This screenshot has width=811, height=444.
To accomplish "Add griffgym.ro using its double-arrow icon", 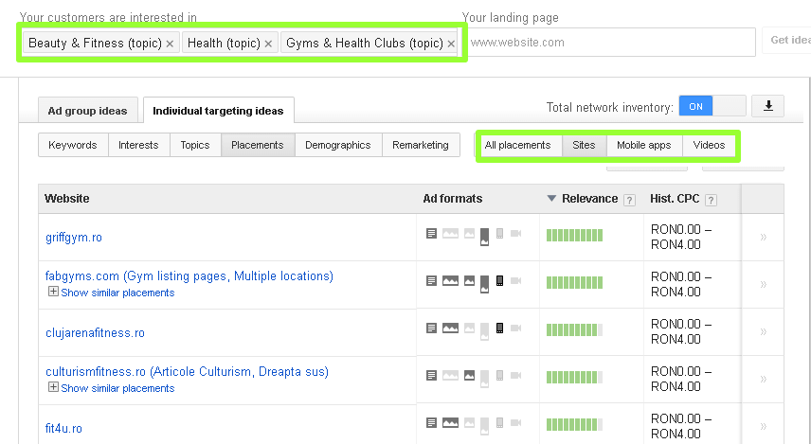I will (x=763, y=238).
